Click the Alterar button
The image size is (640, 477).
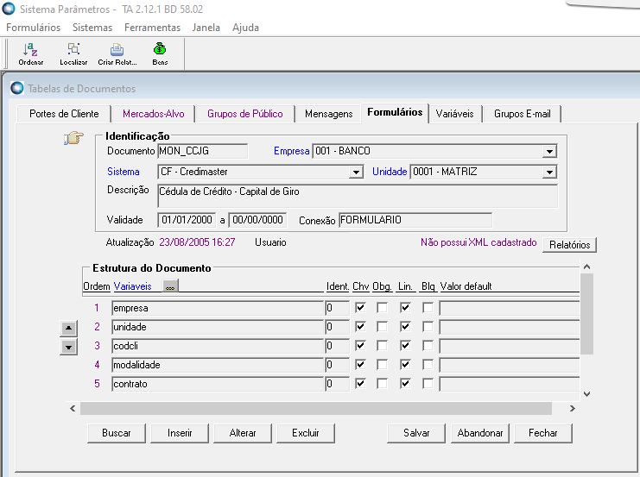tap(243, 433)
